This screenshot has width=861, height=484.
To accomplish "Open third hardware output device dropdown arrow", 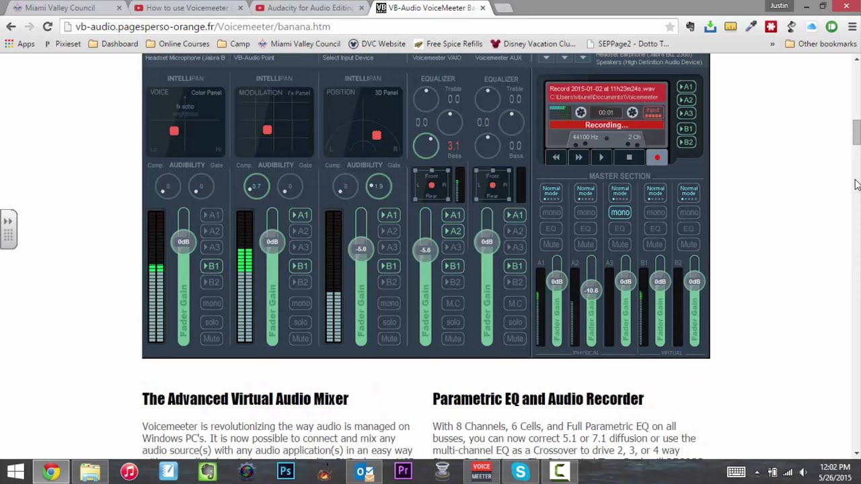I will [x=583, y=58].
